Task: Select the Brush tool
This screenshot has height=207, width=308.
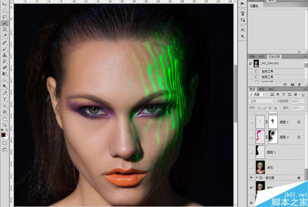Action: (5, 48)
